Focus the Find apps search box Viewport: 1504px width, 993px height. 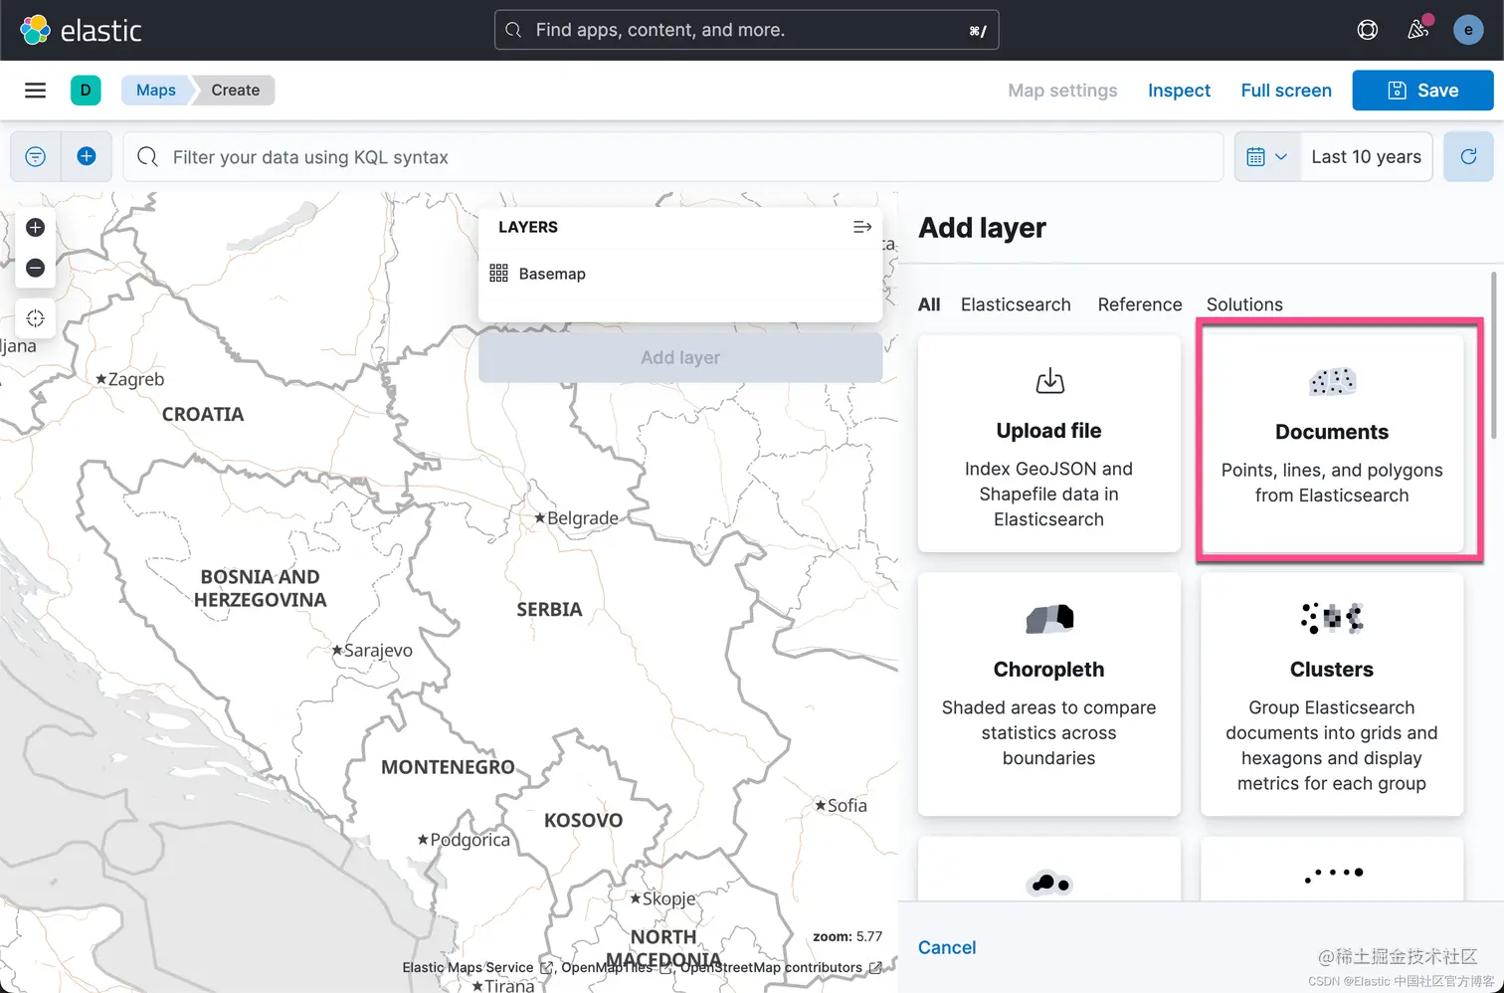point(747,30)
